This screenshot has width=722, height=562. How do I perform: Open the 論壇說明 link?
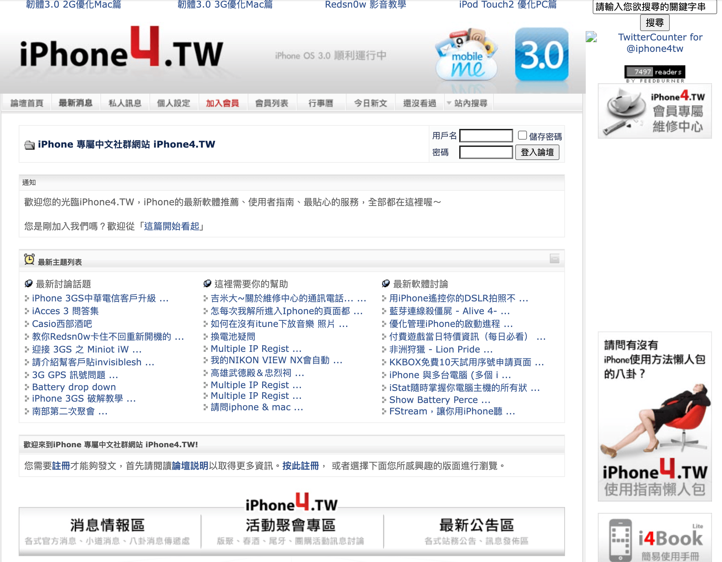(190, 466)
